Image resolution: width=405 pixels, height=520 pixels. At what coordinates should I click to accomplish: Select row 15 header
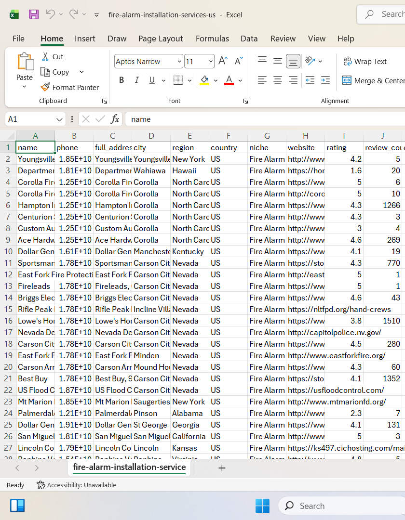tap(8, 310)
